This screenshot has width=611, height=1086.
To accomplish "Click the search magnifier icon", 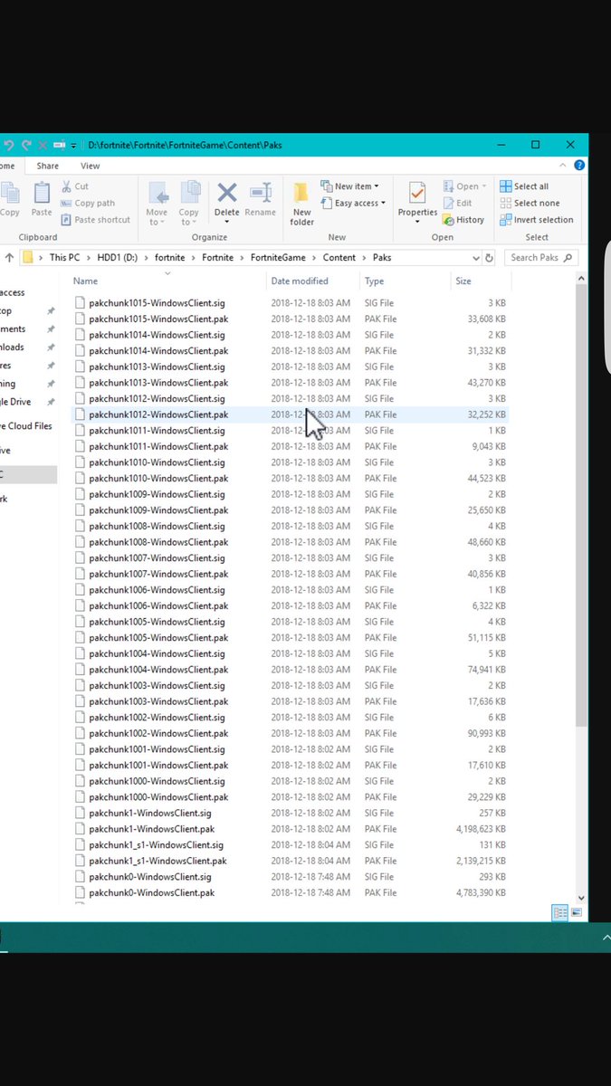I will 568,257.
